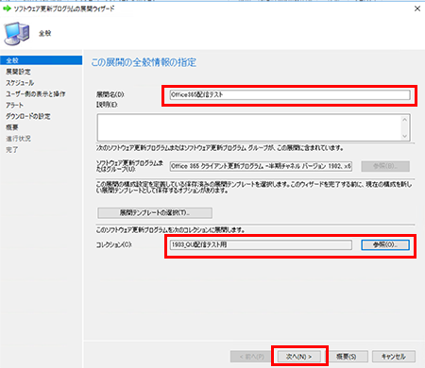Viewport: 425px width, 368px height.
Task: Click the コレクション field
Action: point(261,244)
